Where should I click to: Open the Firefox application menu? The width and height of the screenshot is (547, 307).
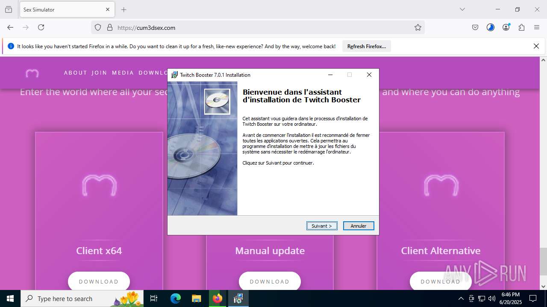click(x=537, y=27)
